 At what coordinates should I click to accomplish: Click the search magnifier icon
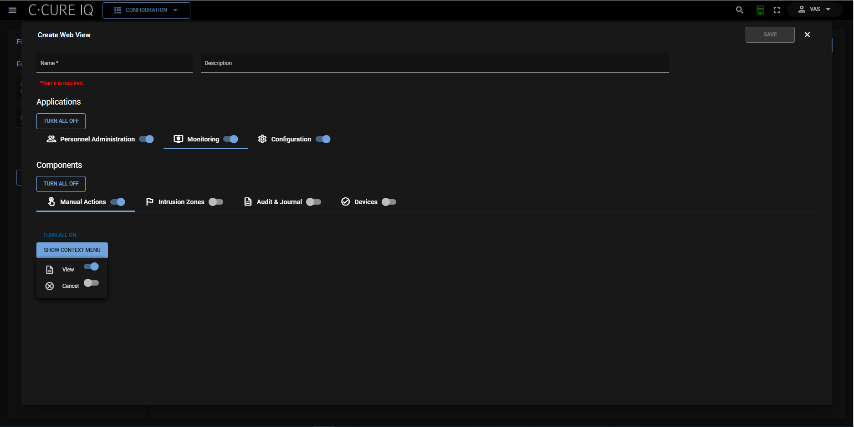point(740,10)
